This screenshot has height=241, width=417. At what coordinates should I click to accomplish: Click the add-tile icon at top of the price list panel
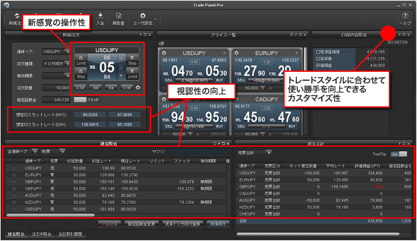[161, 43]
